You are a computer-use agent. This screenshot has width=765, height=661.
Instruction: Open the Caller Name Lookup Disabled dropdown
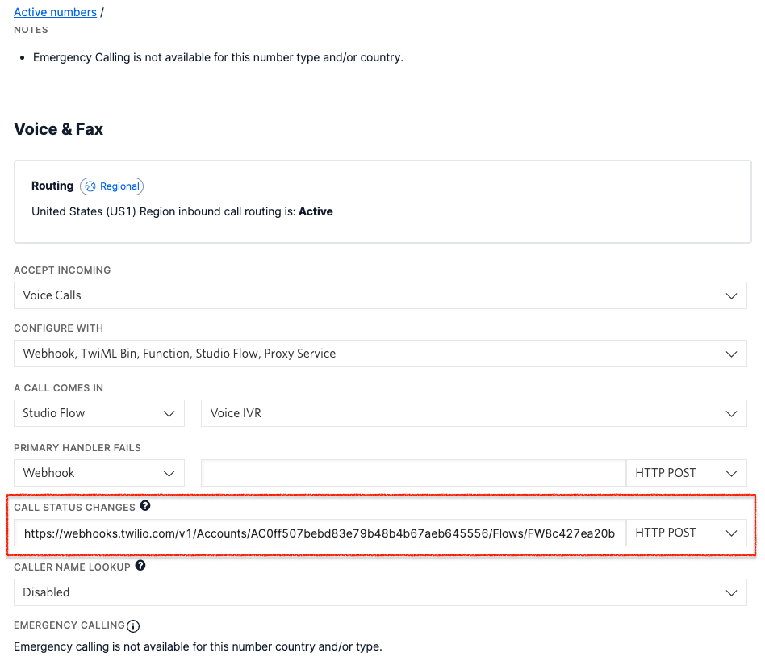pos(380,592)
